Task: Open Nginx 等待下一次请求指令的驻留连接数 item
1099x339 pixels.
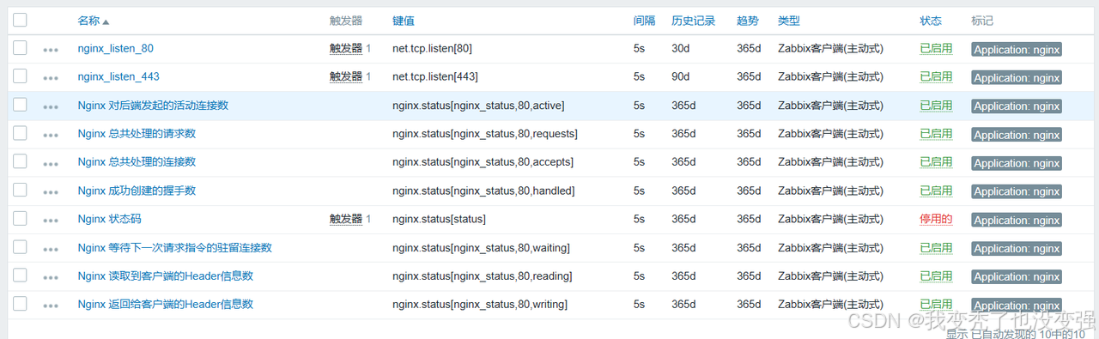Action: tap(174, 248)
